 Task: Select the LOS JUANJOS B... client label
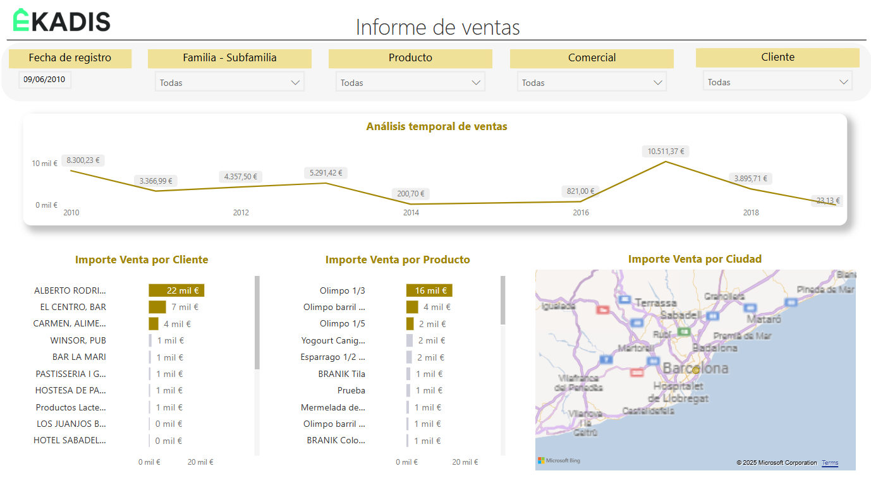tap(71, 424)
